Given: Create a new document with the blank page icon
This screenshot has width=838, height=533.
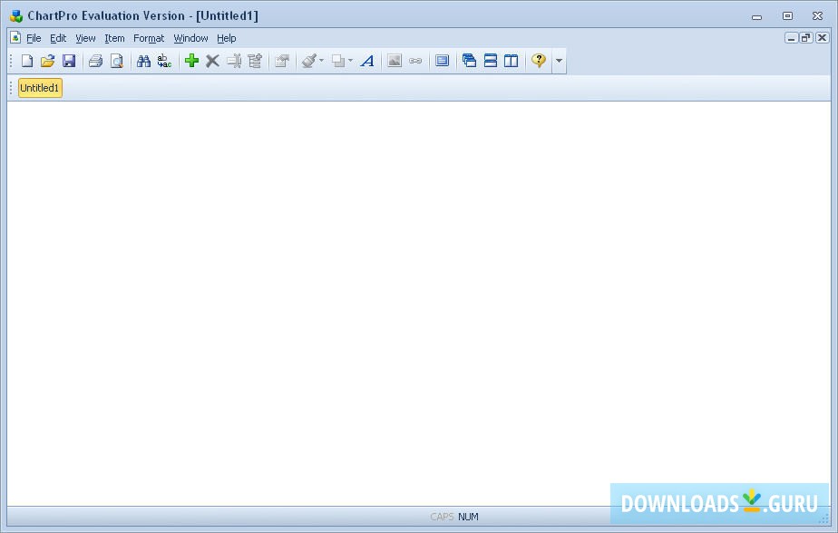Looking at the screenshot, I should (26, 61).
